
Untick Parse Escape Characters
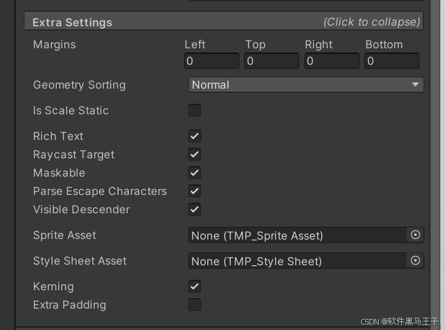point(194,191)
